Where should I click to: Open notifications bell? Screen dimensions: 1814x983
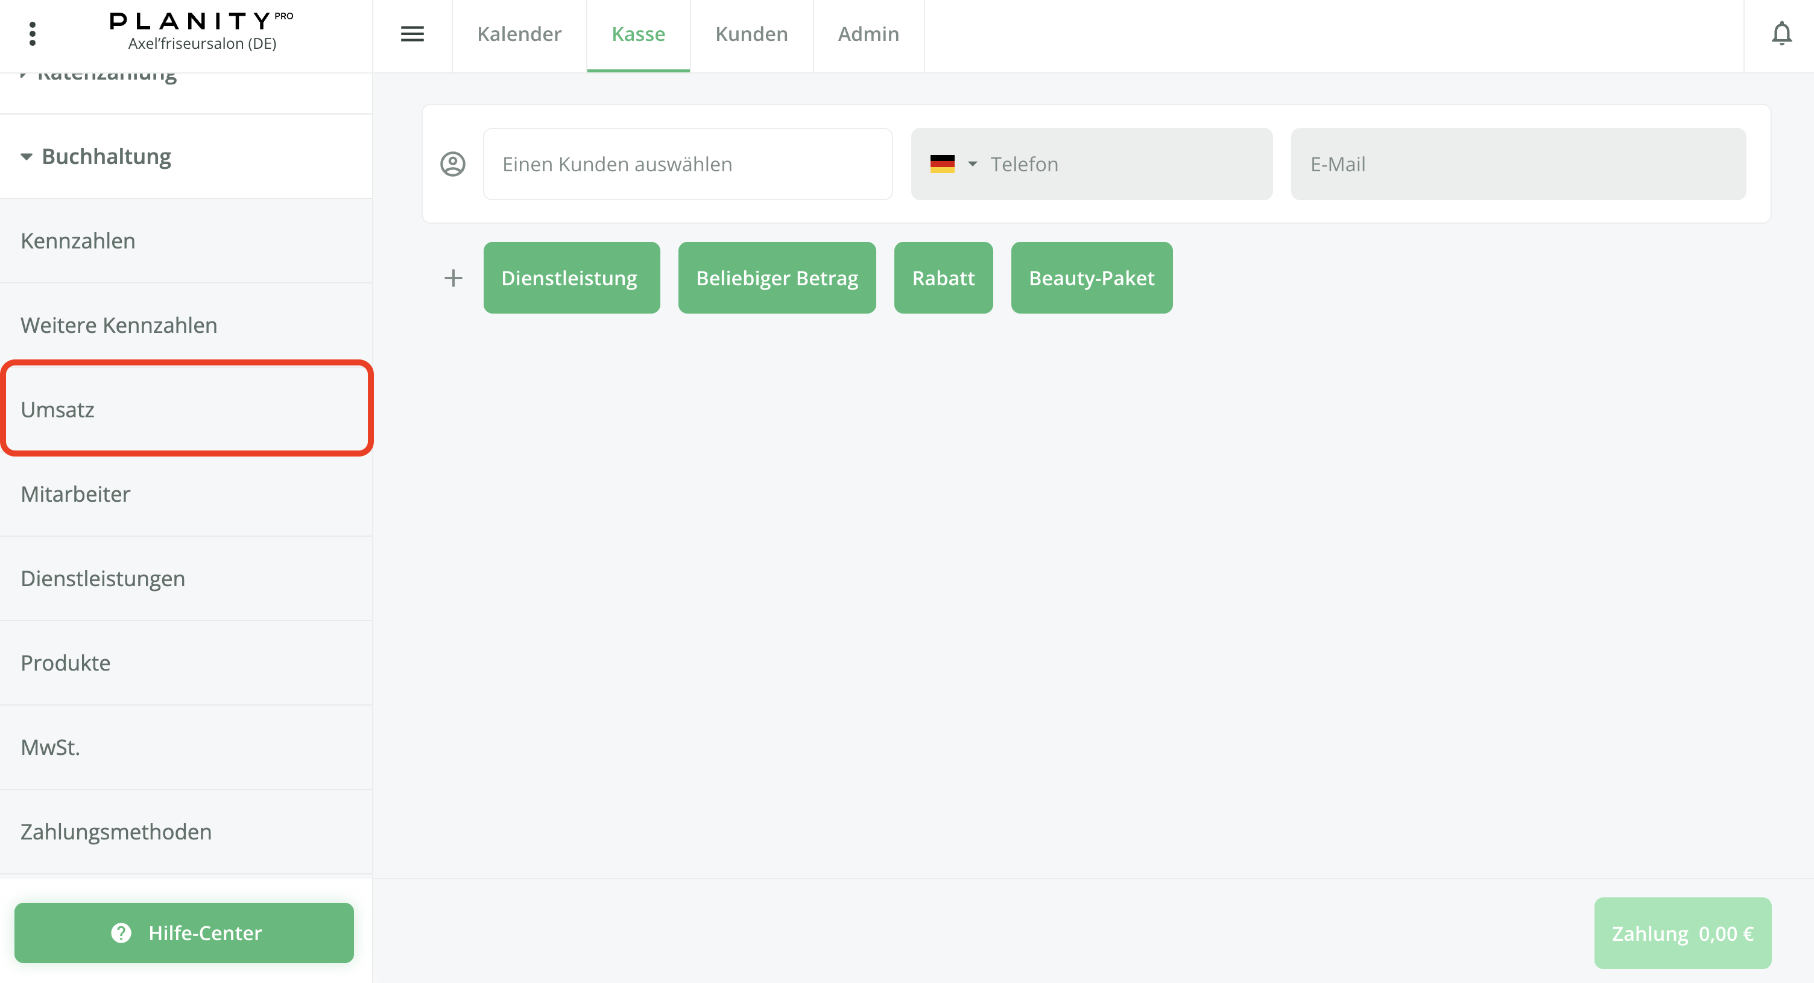click(x=1781, y=34)
